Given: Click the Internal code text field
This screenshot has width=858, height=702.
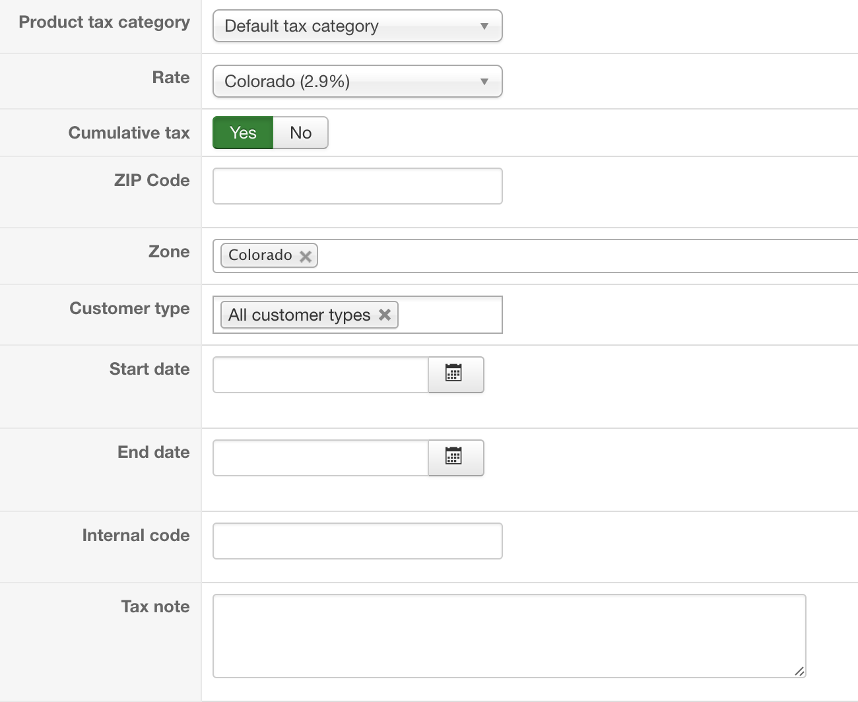Looking at the screenshot, I should (357, 541).
